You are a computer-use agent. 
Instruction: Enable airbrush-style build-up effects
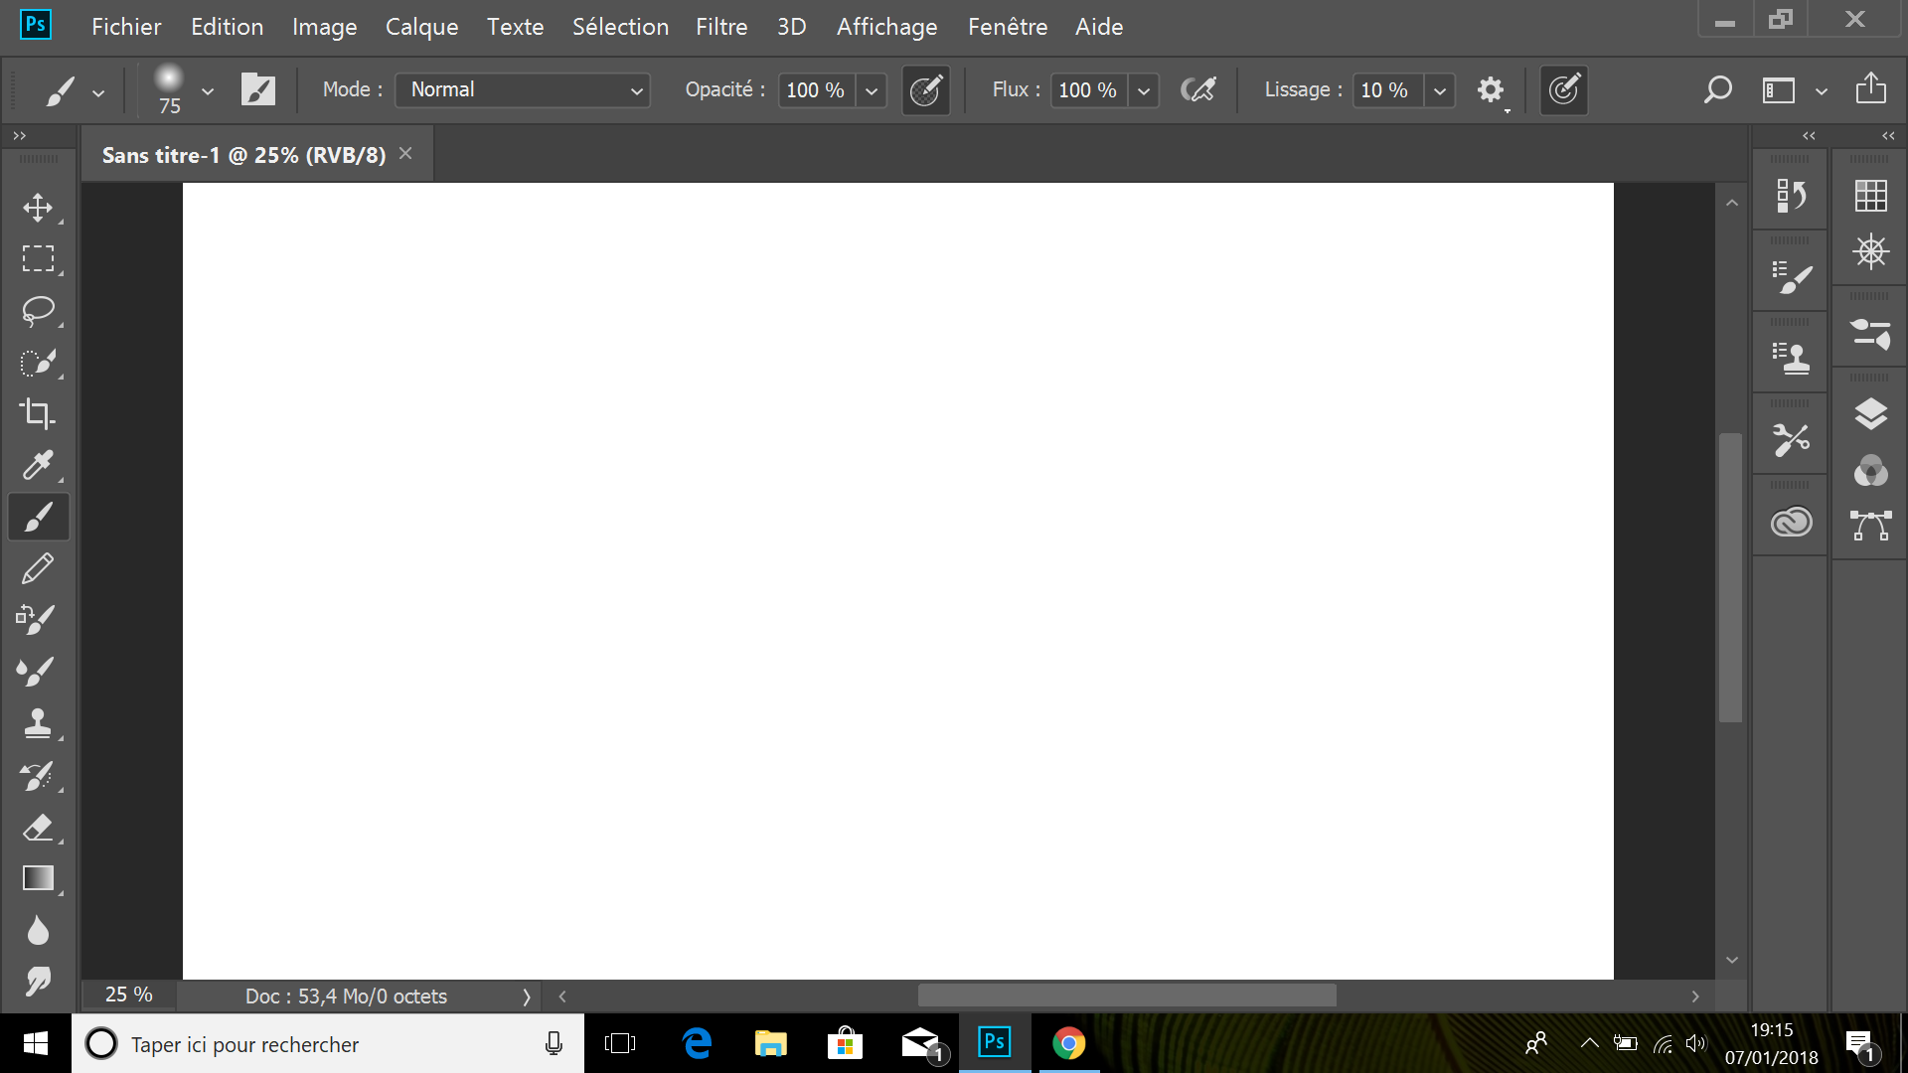1198,90
